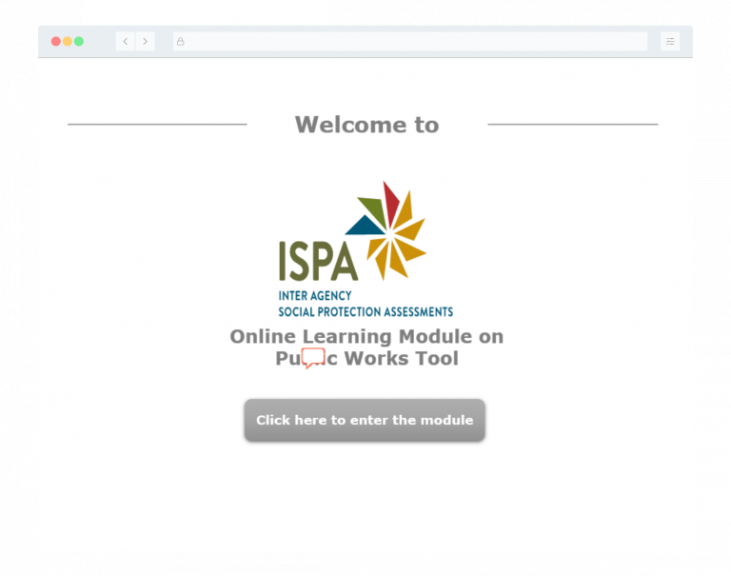Click the orange speech bubble icon

point(313,358)
